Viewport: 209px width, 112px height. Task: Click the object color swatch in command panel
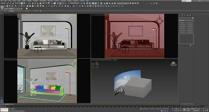click(193, 18)
